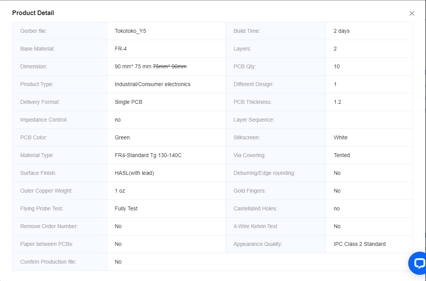Viewport: 426px width, 281px height.
Task: Click the PCB Qty value 10
Action: pyautogui.click(x=337, y=66)
